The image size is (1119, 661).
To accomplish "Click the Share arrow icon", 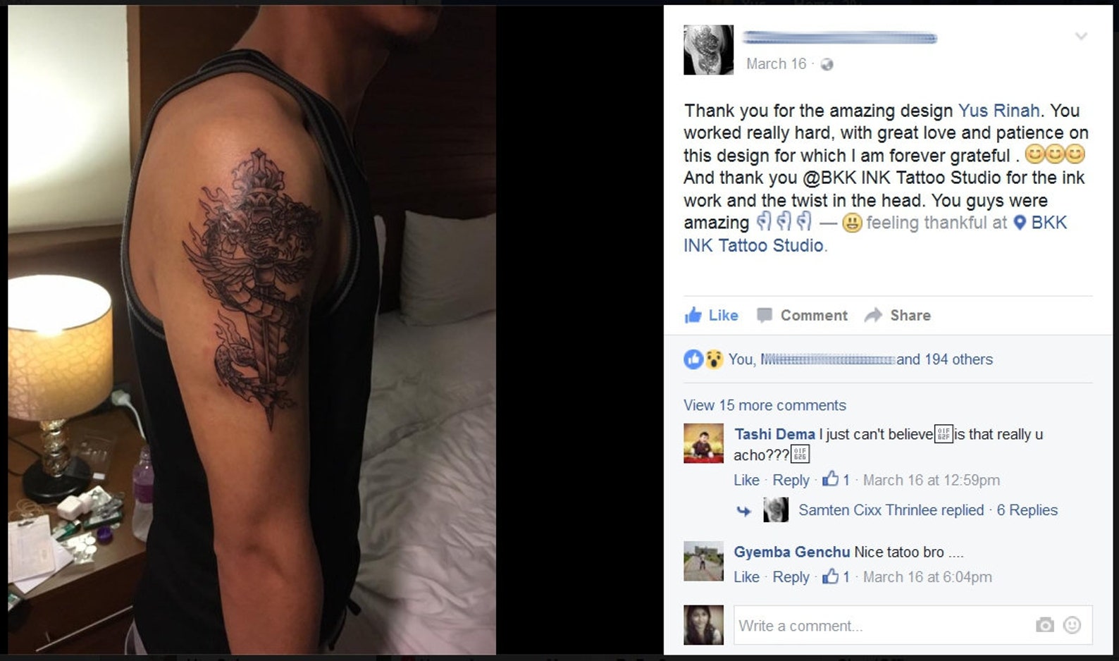I will tap(873, 315).
